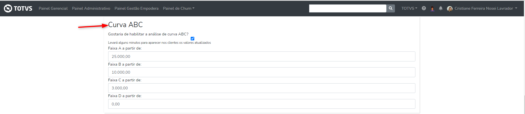Select the Faixa B value field
This screenshot has height=114, width=525.
pos(262,72)
